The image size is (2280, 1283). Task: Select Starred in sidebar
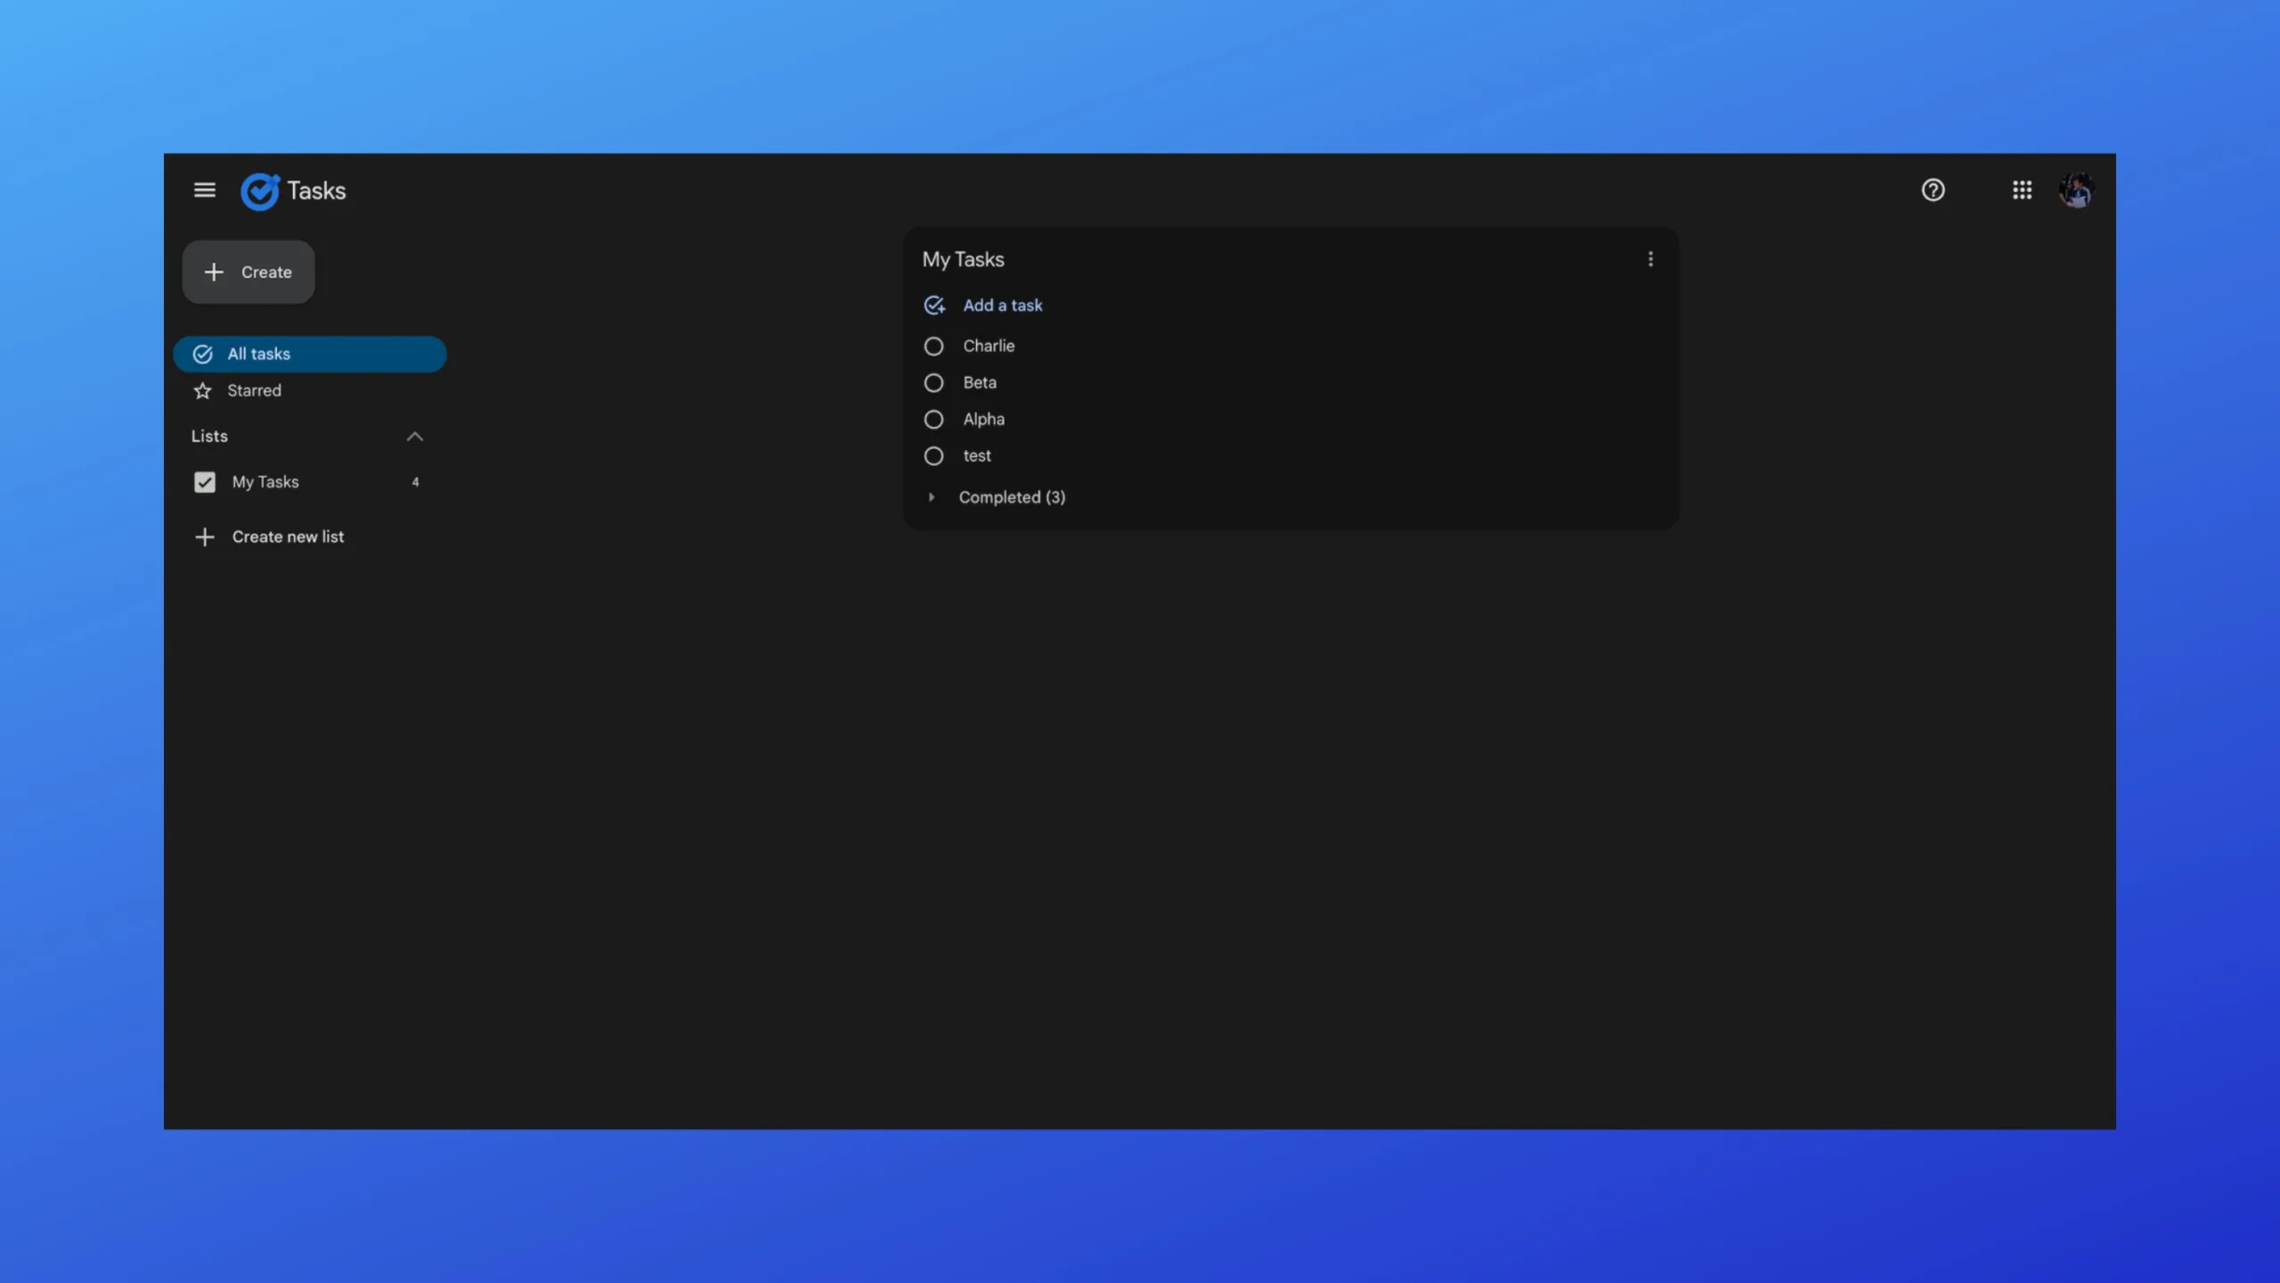[310, 390]
